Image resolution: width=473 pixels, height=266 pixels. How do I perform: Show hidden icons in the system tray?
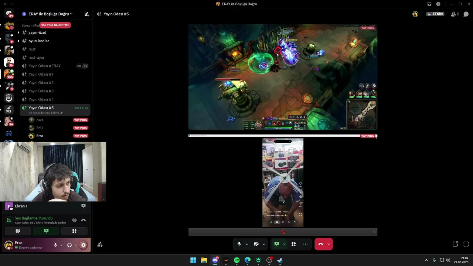426,260
